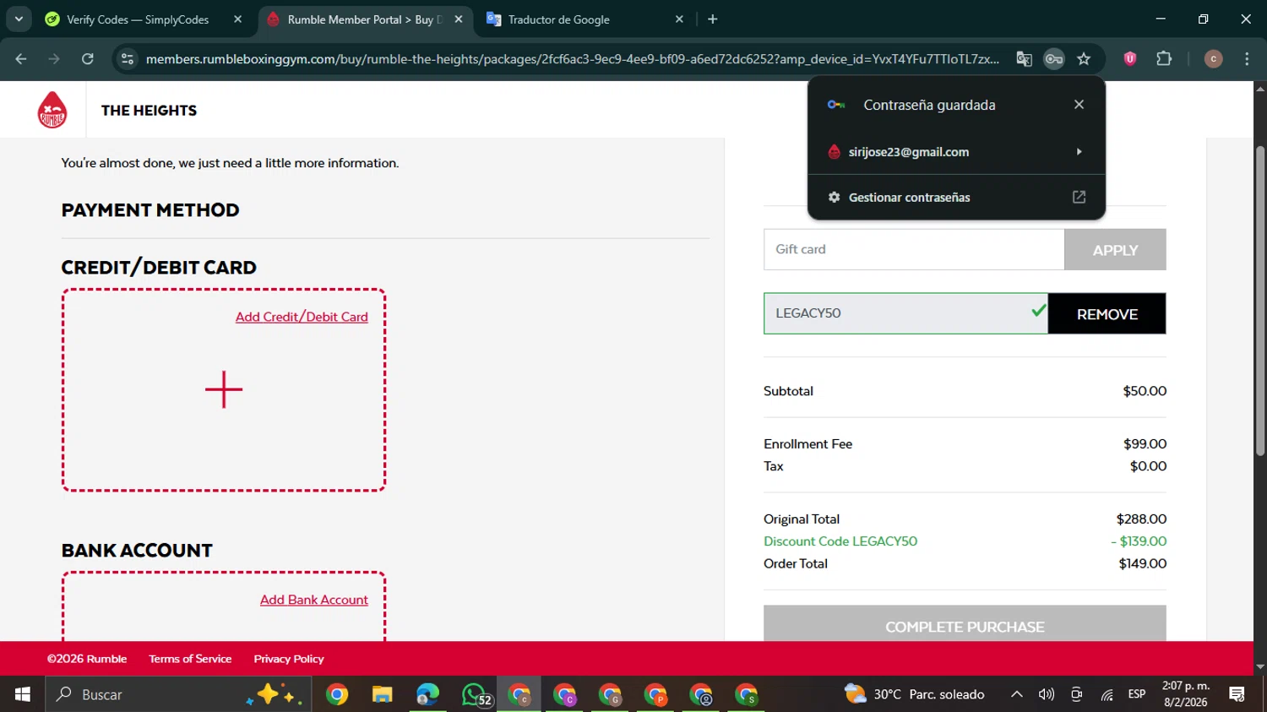Open the Privacy Policy link

pos(289,659)
